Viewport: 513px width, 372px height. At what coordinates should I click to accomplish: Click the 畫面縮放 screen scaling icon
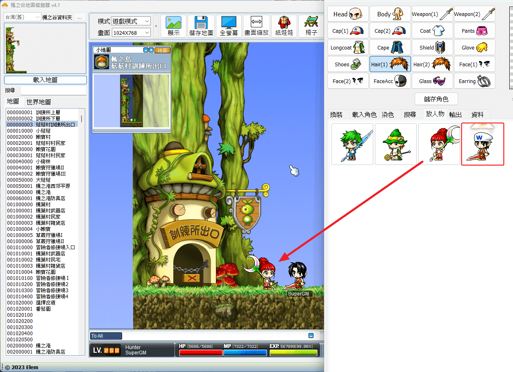pyautogui.click(x=256, y=26)
